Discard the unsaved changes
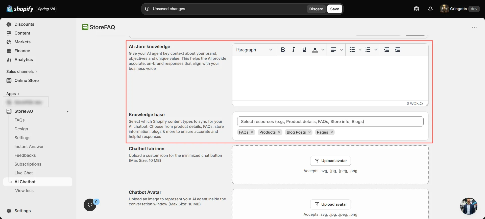Image resolution: width=485 pixels, height=219 pixels. pyautogui.click(x=316, y=9)
